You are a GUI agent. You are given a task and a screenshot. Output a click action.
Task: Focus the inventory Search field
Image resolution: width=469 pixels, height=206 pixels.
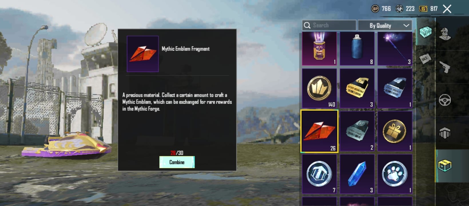[x=329, y=25]
